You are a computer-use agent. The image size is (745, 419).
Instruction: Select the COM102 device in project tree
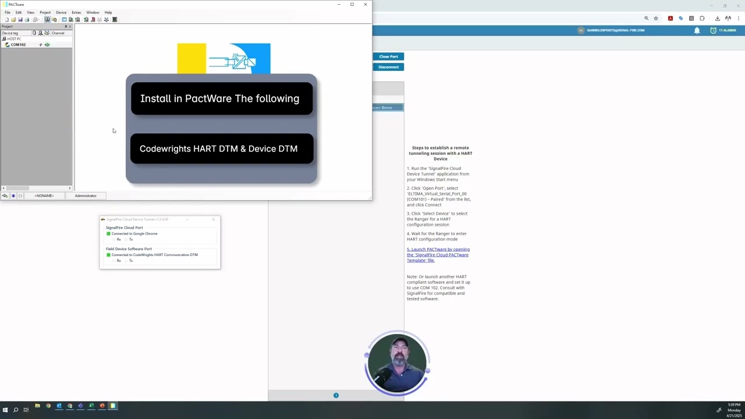pos(18,45)
